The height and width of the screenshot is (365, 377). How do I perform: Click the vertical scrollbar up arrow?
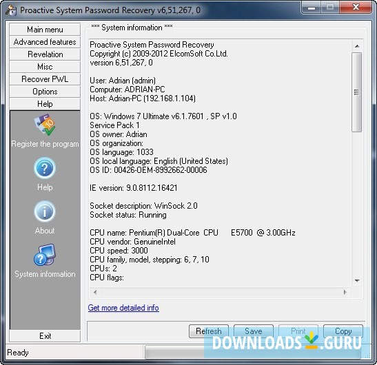coord(357,46)
